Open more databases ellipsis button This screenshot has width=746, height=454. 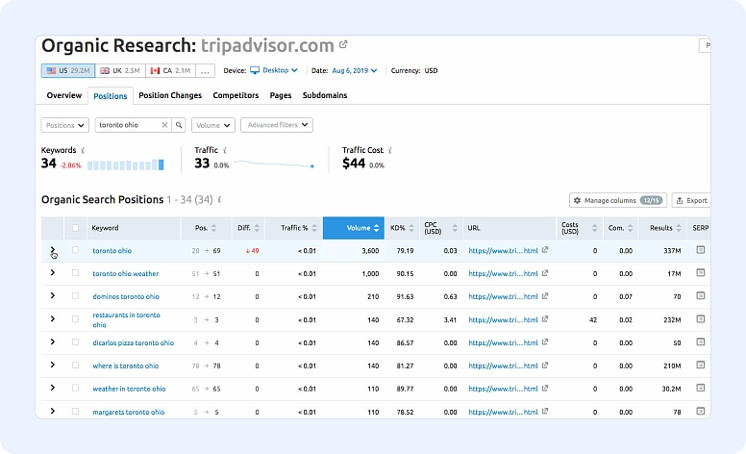pos(205,70)
